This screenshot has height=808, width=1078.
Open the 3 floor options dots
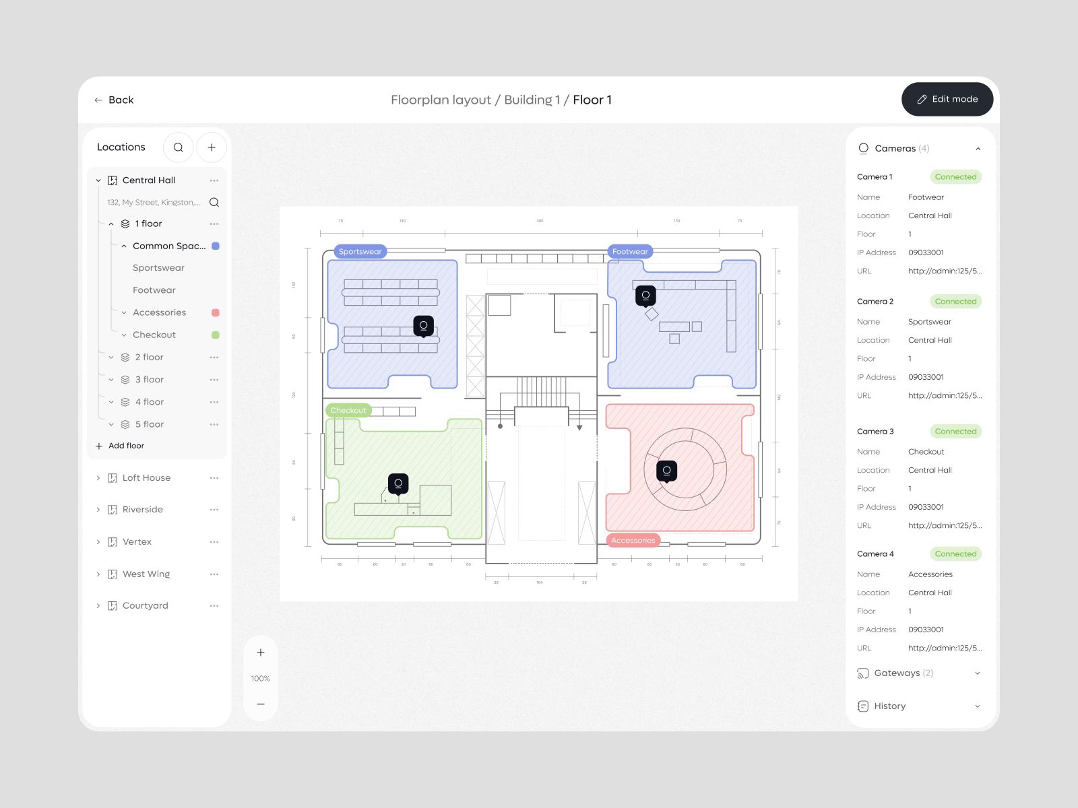click(x=214, y=380)
